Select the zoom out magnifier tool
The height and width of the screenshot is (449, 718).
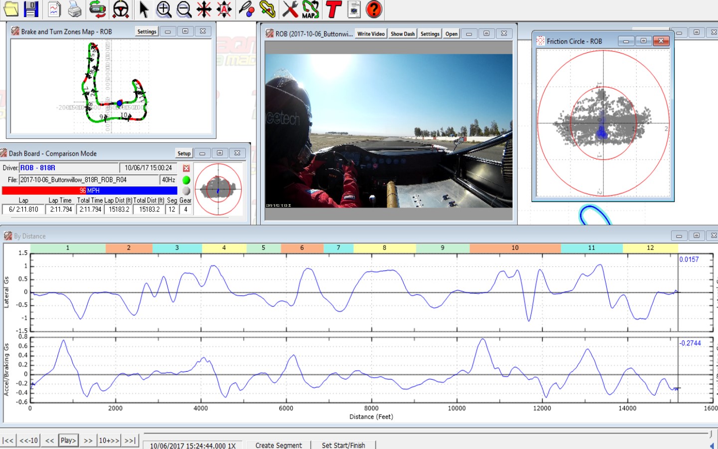pos(184,9)
